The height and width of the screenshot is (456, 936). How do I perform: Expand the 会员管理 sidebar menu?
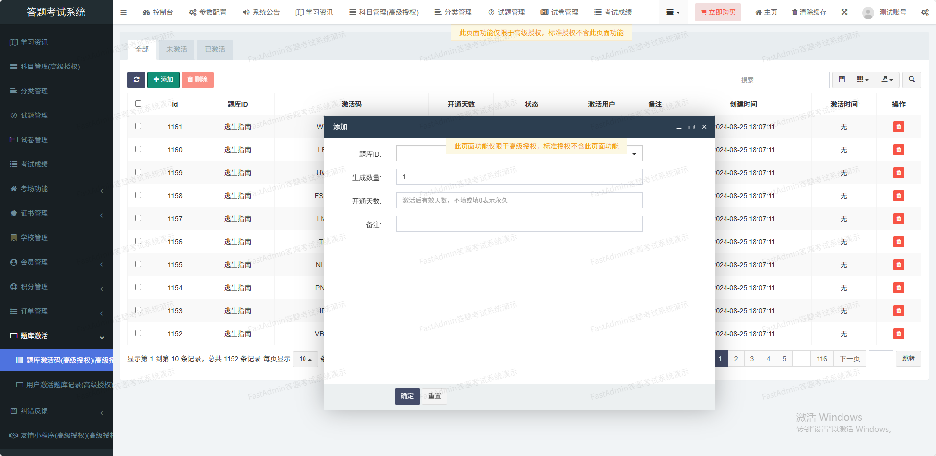tap(56, 262)
